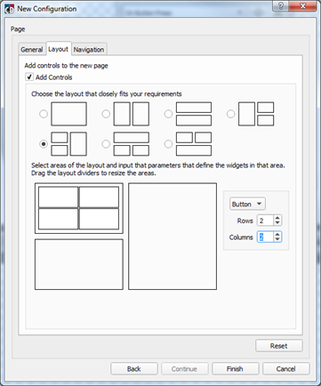Viewport: 321px width, 386px height.
Task: Increase the Rows value with up arrow
Action: [277, 218]
